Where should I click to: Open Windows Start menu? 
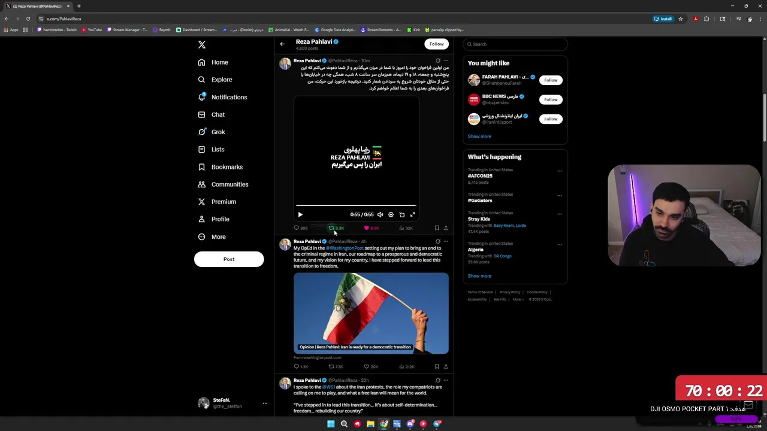click(331, 424)
